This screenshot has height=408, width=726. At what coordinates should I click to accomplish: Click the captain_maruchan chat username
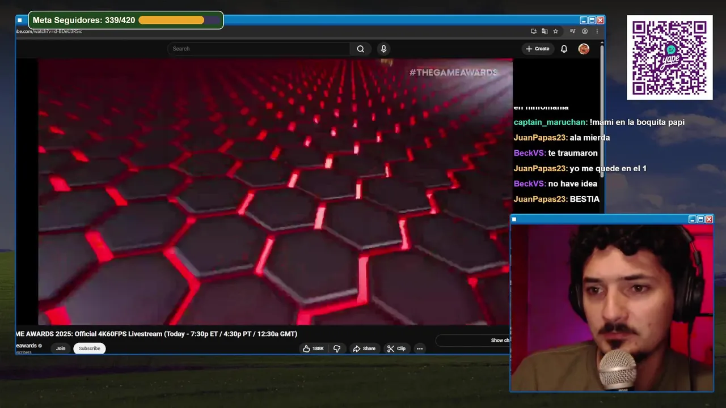click(x=550, y=122)
